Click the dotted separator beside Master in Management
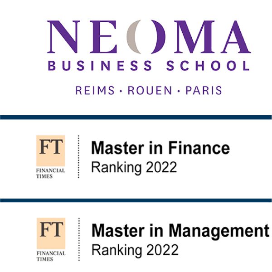Screen dimensions: 272x272 click(x=79, y=239)
